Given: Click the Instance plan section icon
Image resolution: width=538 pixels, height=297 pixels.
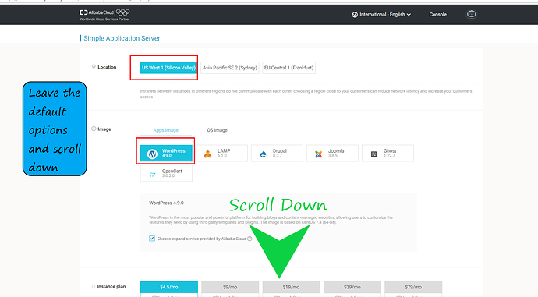Looking at the screenshot, I should coord(94,286).
